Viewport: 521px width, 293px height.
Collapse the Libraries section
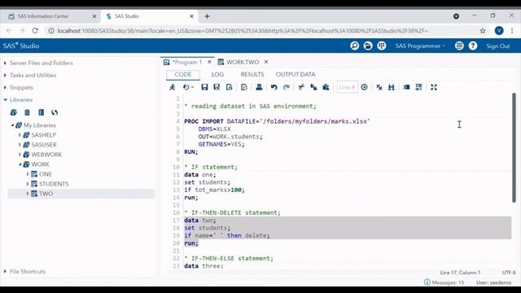pos(5,99)
